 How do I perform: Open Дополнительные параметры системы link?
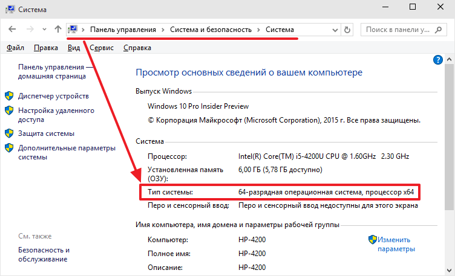pyautogui.click(x=67, y=152)
